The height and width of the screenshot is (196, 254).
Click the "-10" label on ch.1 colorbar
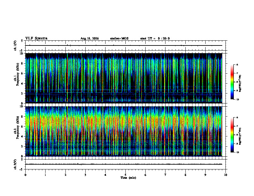[x=237, y=99]
